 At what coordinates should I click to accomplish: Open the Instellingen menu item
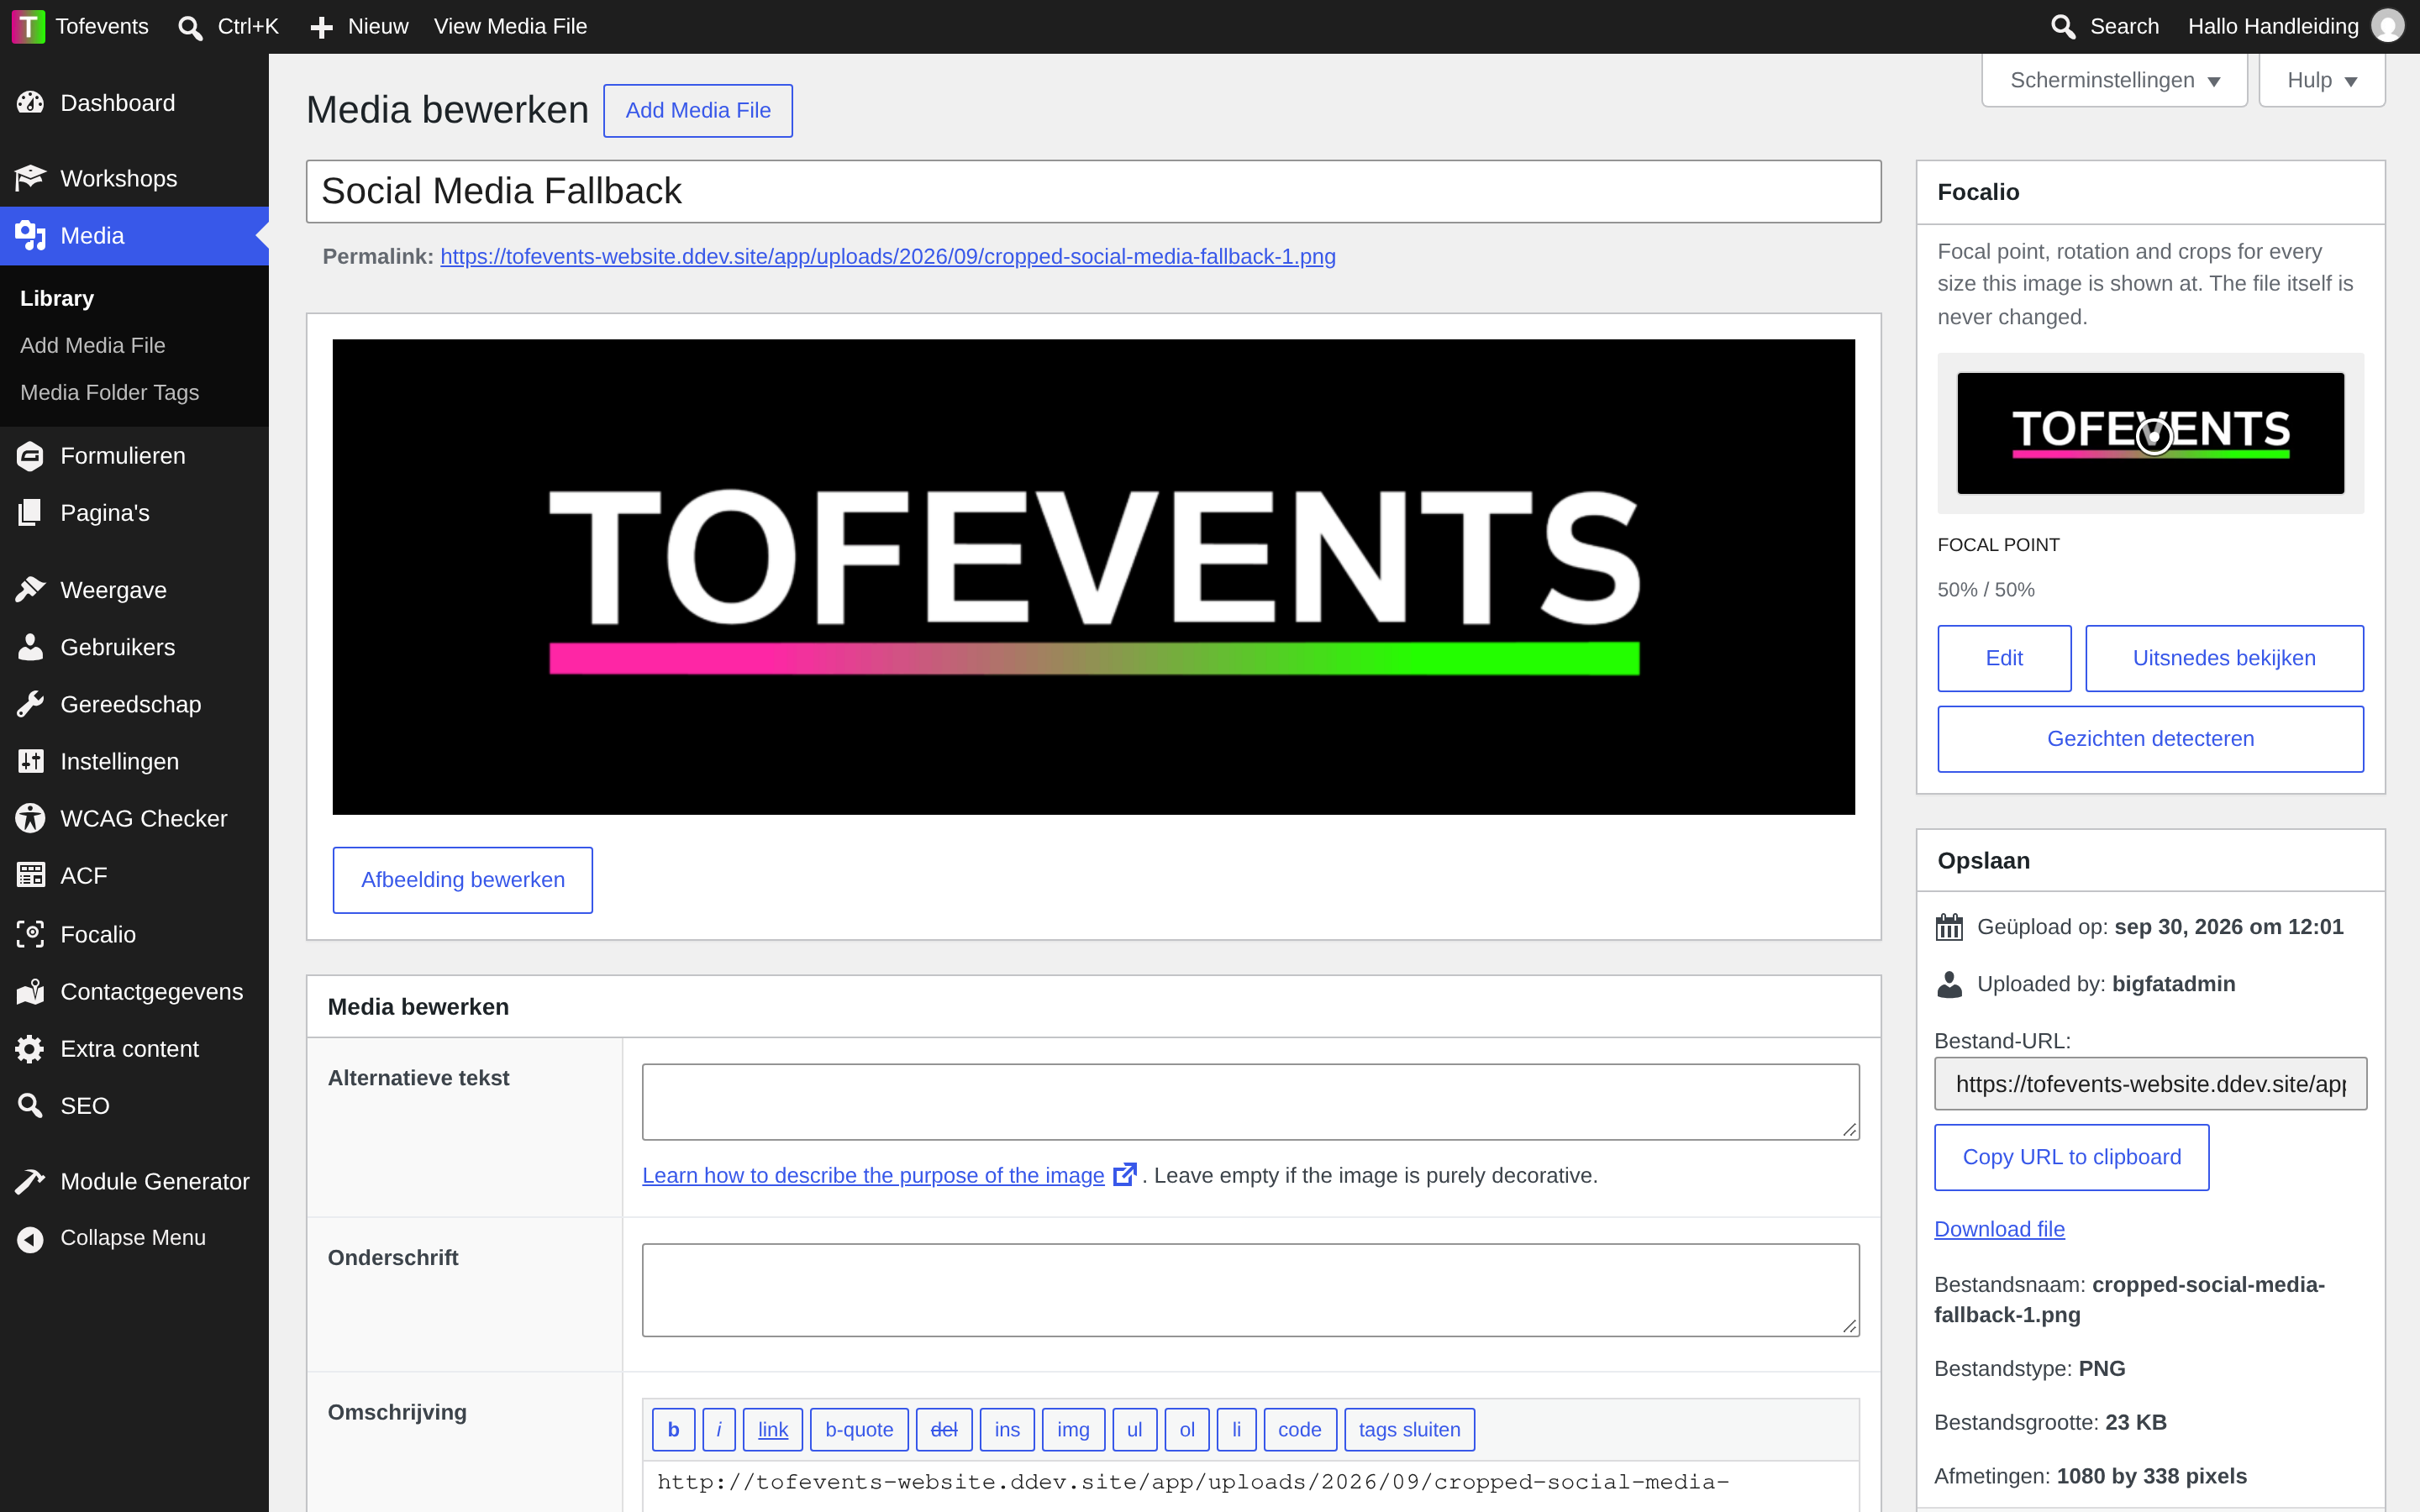(x=134, y=761)
